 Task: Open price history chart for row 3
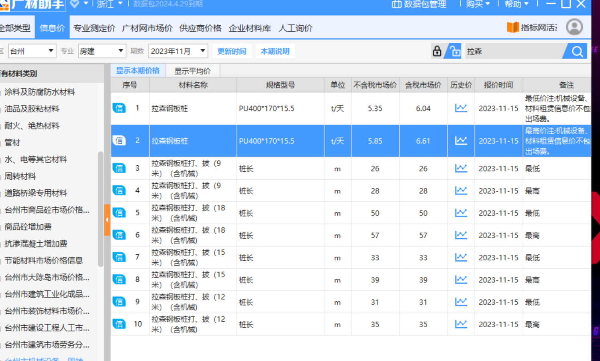(461, 168)
